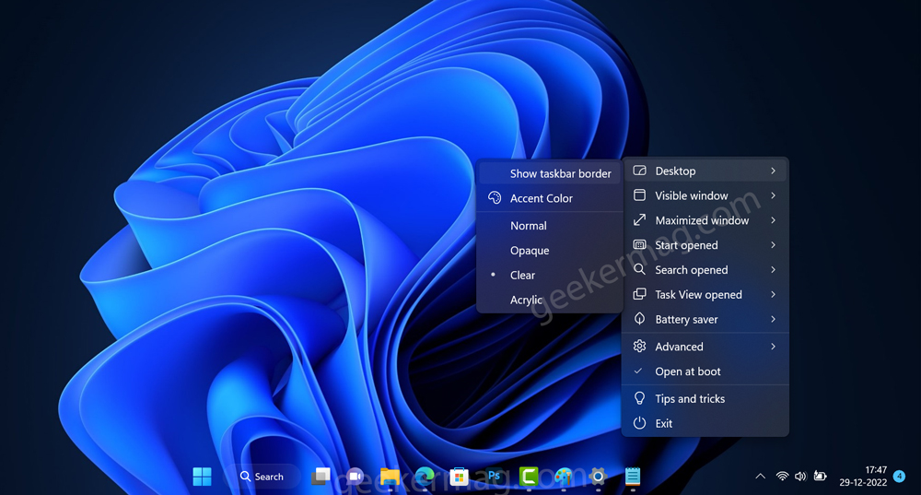This screenshot has width=921, height=495.
Task: Toggle Show taskbar border option
Action: click(549, 173)
